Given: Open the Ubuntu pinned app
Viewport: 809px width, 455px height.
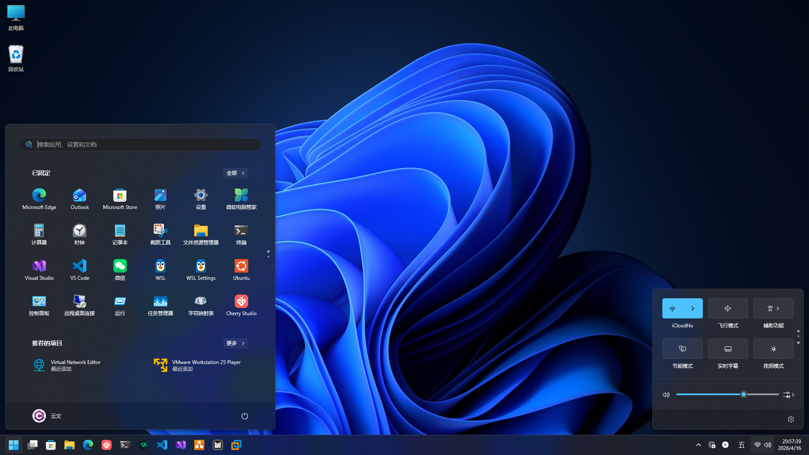Looking at the screenshot, I should point(241,266).
